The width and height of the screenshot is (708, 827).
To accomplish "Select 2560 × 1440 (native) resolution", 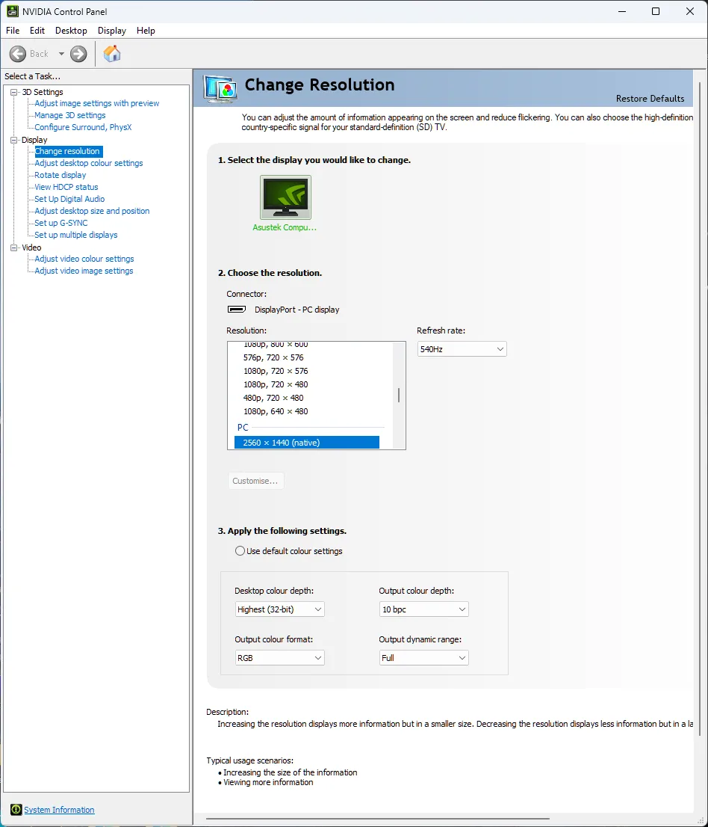I will click(x=306, y=443).
